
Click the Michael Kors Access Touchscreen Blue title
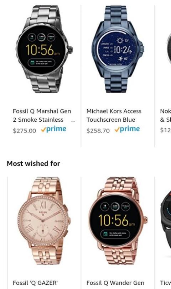coord(114,115)
